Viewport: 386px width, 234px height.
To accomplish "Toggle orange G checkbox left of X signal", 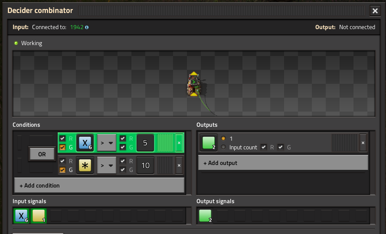I will pos(62,148).
